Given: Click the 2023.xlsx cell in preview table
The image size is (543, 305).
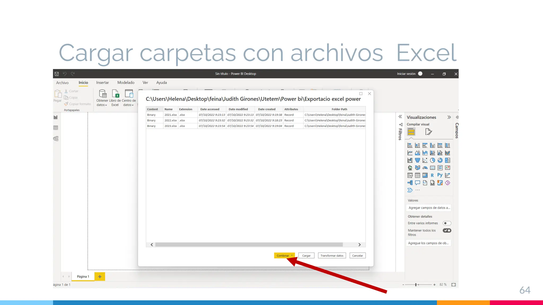Looking at the screenshot, I should 170,126.
